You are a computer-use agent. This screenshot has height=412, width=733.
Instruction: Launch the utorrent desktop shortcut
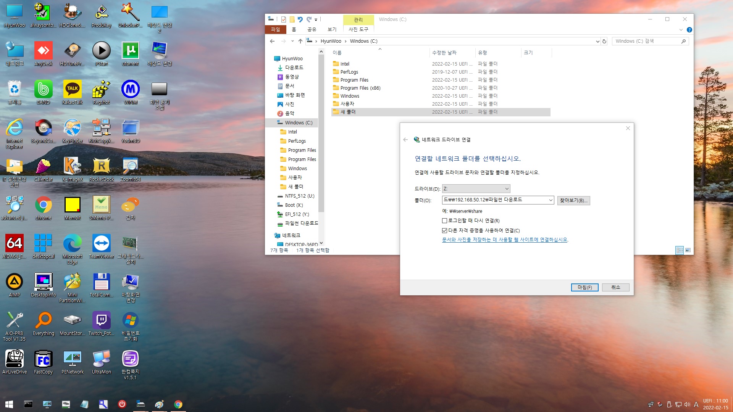(130, 54)
